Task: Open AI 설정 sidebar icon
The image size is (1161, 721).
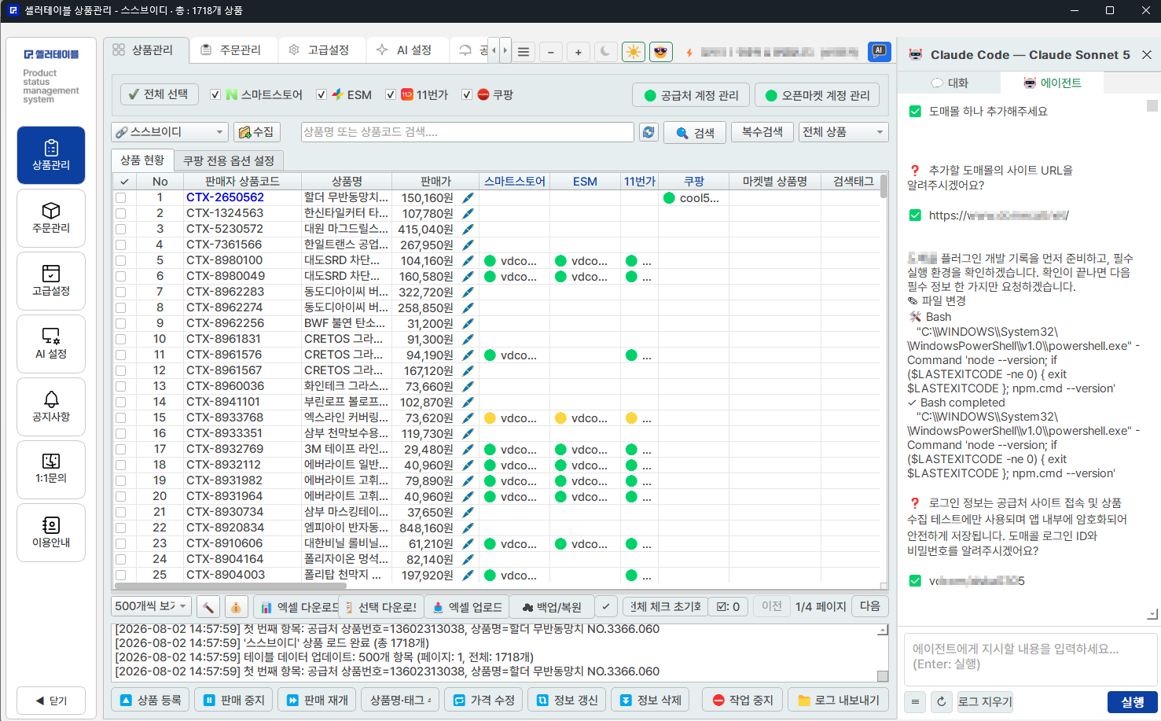Action: (x=51, y=344)
